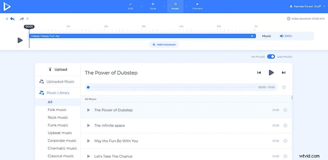Play Let's Take The Chance track
328x160 pixels.
point(89,156)
